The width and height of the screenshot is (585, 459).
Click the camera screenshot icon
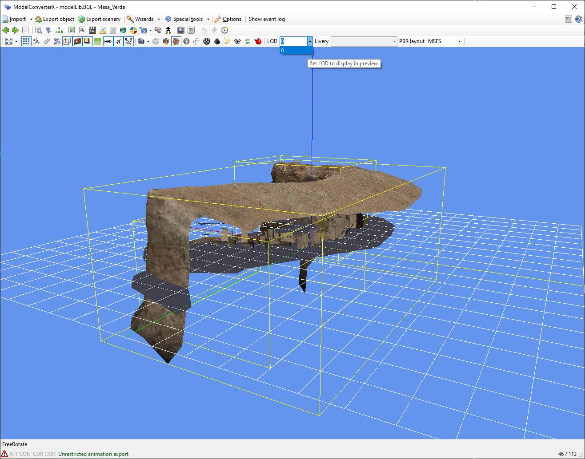pos(141,41)
